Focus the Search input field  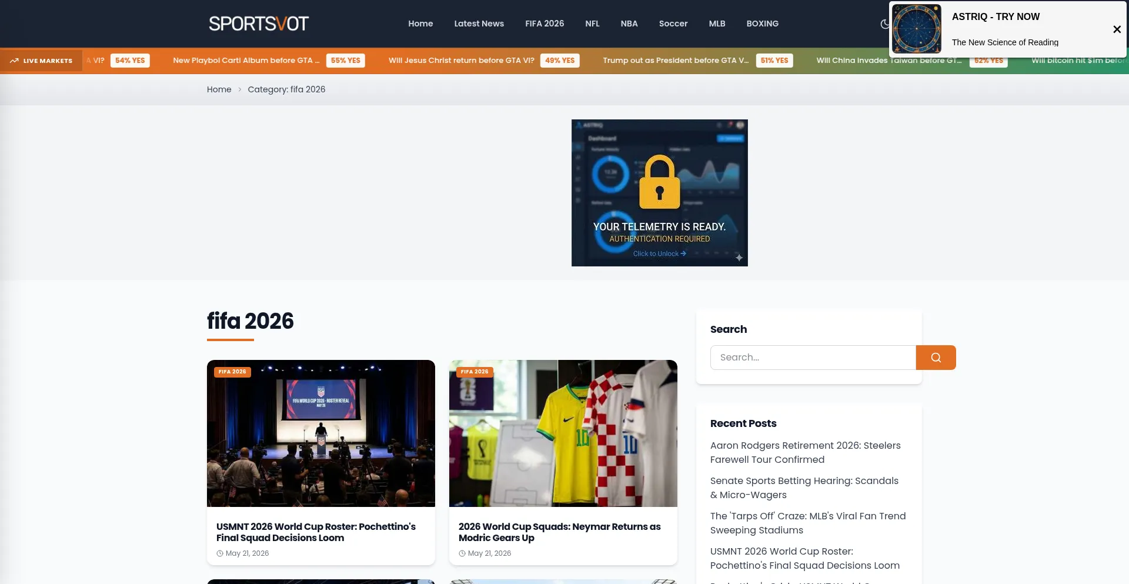pyautogui.click(x=813, y=358)
